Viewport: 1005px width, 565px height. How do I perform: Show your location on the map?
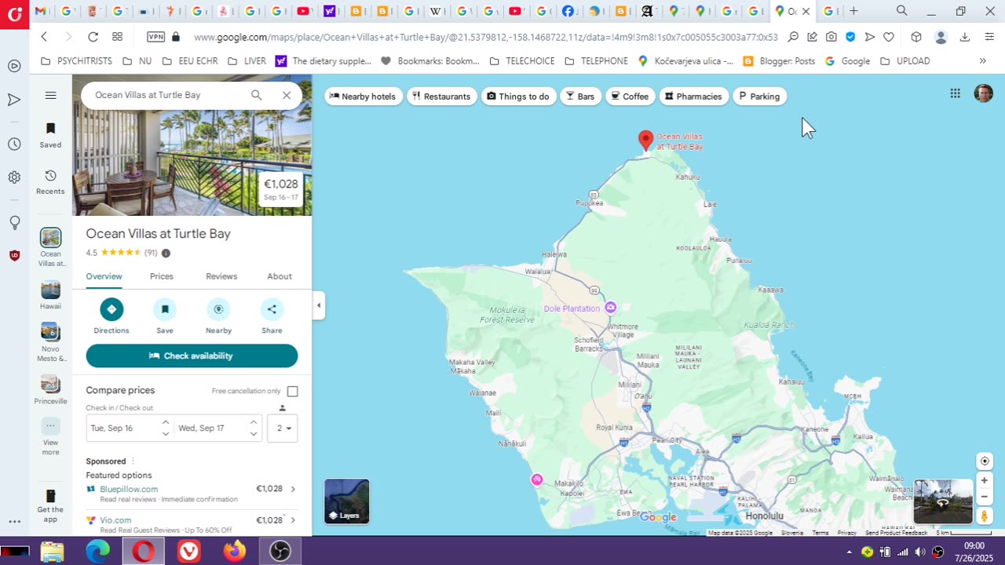pyautogui.click(x=985, y=461)
